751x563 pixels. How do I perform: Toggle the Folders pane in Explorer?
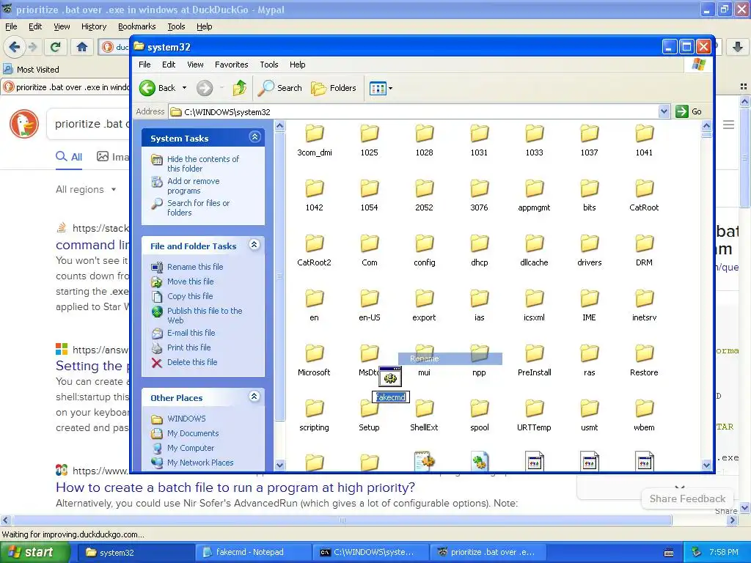[x=334, y=88]
